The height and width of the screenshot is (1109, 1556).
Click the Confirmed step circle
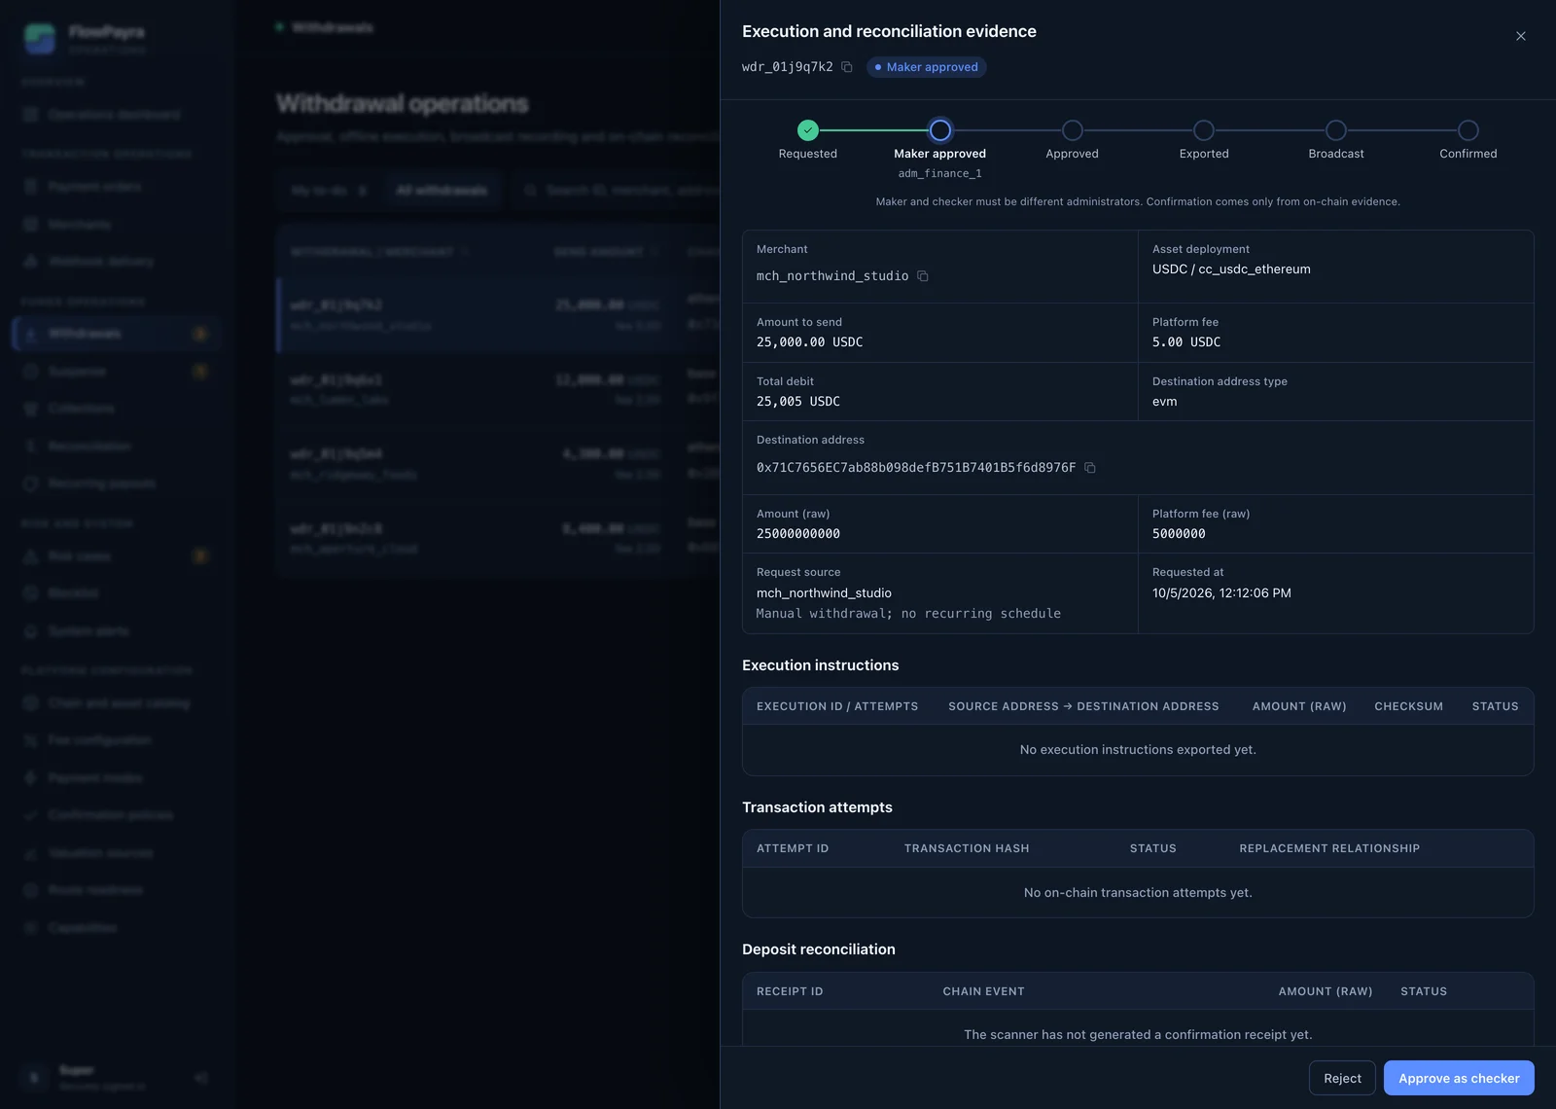[1468, 130]
